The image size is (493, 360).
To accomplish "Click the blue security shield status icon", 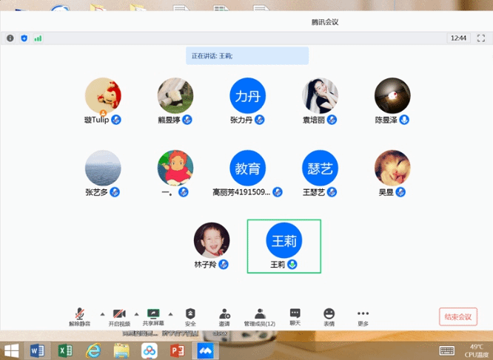I will pos(24,38).
